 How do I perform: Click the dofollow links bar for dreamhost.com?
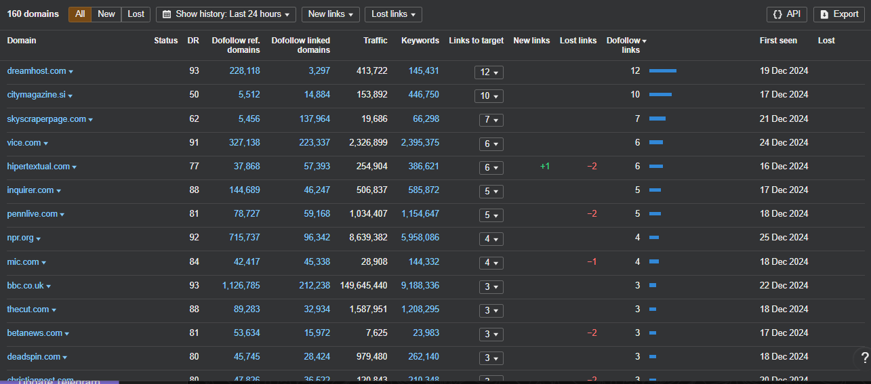662,71
